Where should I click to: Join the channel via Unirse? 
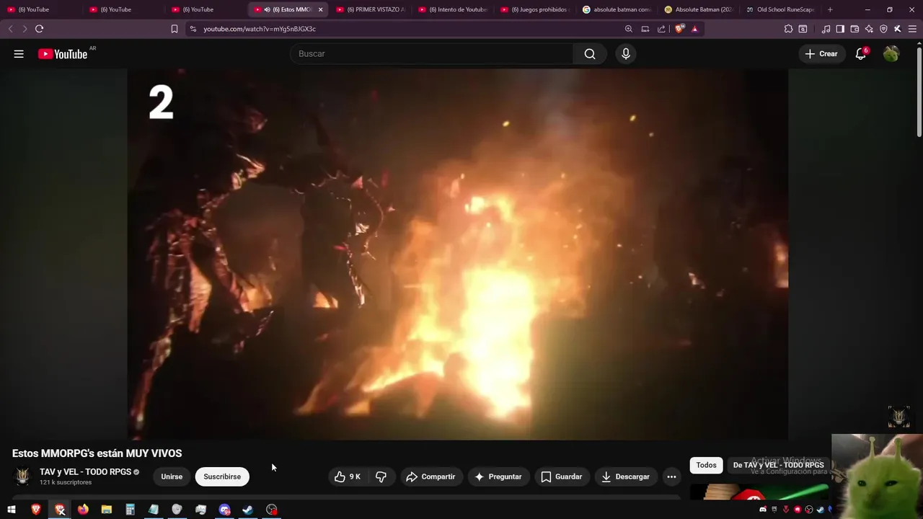point(172,476)
